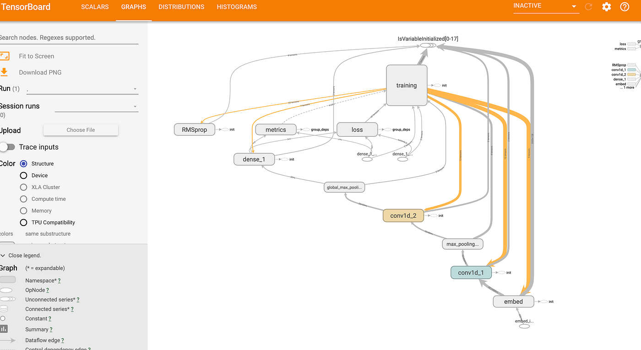Image resolution: width=641 pixels, height=350 pixels.
Task: Click the Choose File upload button
Action: tap(81, 130)
